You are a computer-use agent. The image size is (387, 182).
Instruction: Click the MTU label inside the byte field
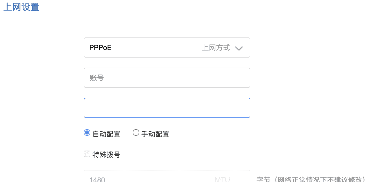pos(222,179)
